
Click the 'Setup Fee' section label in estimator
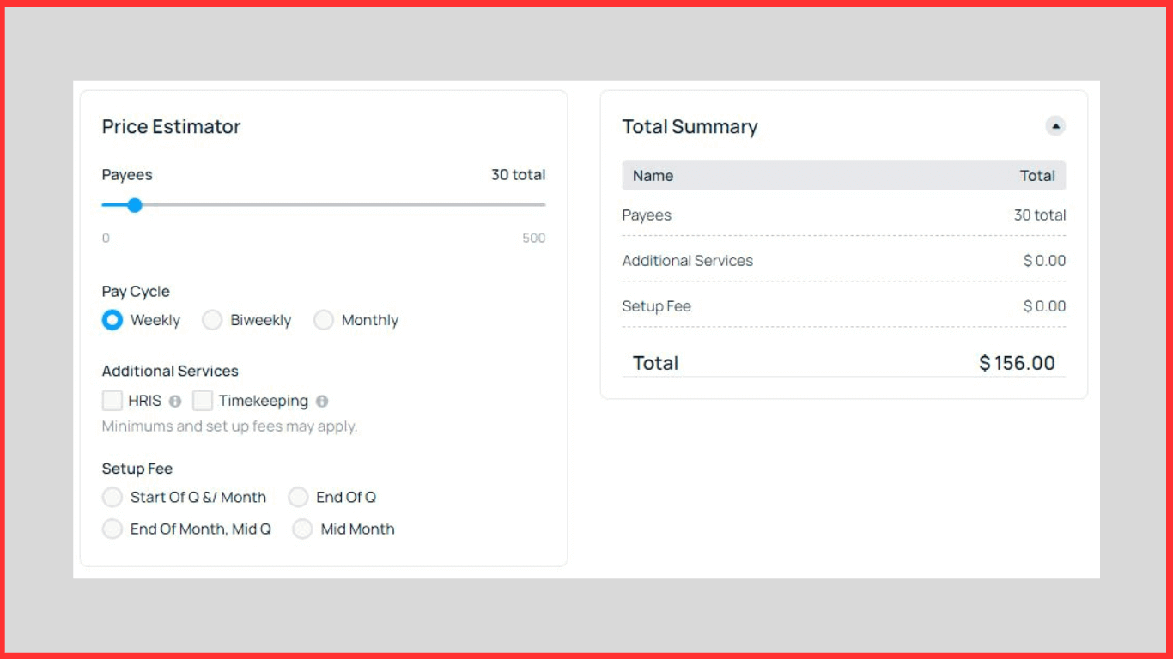pyautogui.click(x=137, y=469)
